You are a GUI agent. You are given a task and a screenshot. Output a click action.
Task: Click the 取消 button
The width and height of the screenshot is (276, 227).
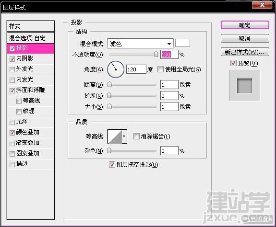pyautogui.click(x=245, y=38)
